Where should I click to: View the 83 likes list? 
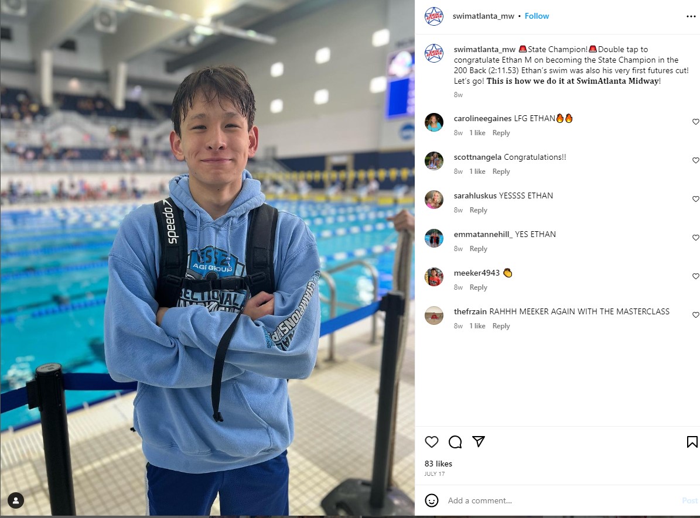438,464
